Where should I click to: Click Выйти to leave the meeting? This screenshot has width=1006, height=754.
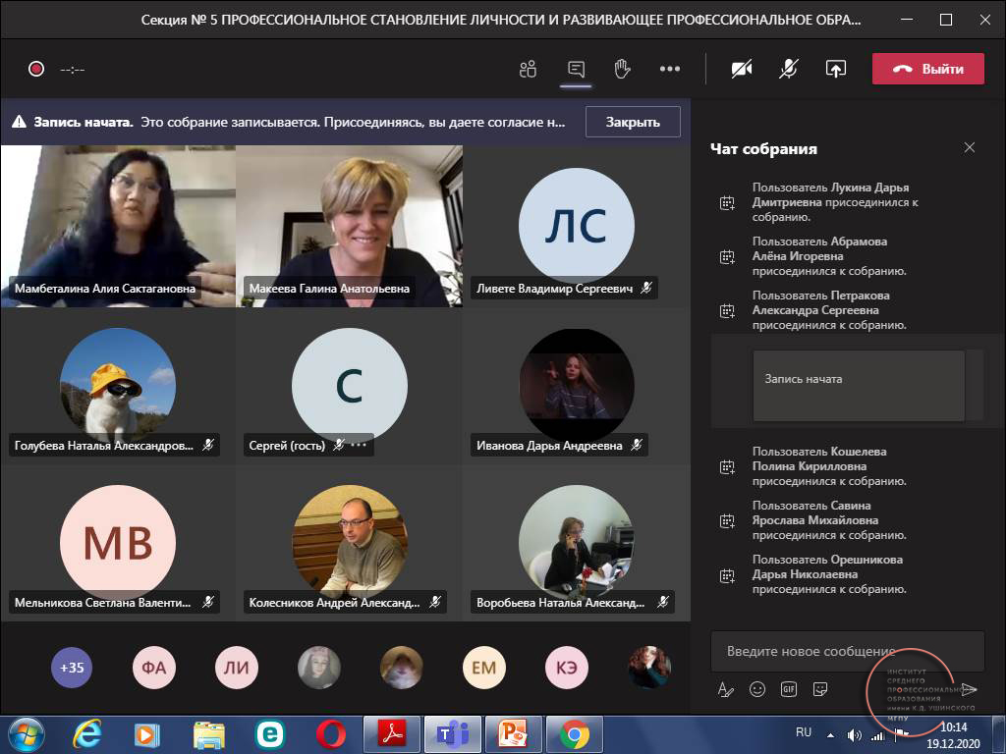click(x=928, y=69)
